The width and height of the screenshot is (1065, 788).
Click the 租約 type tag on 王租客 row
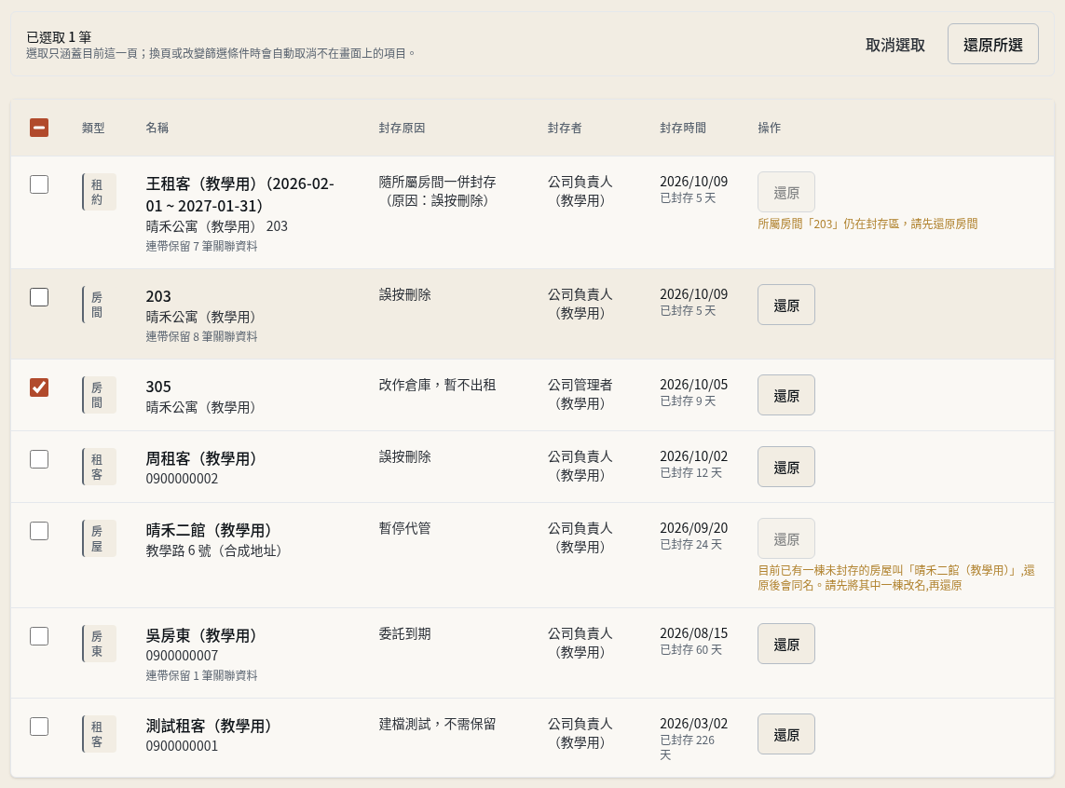pyautogui.click(x=99, y=192)
